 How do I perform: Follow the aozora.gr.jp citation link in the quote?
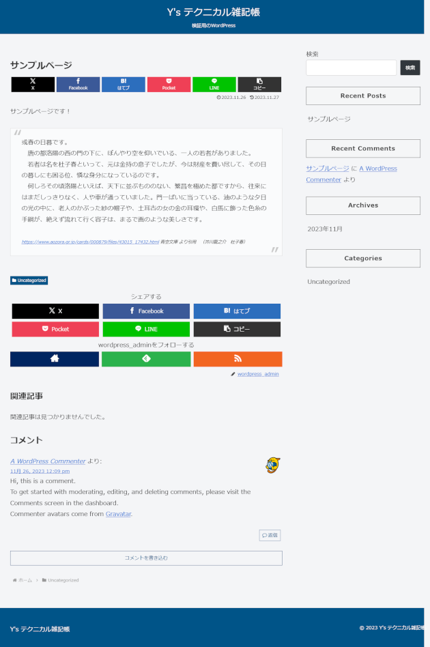click(90, 242)
